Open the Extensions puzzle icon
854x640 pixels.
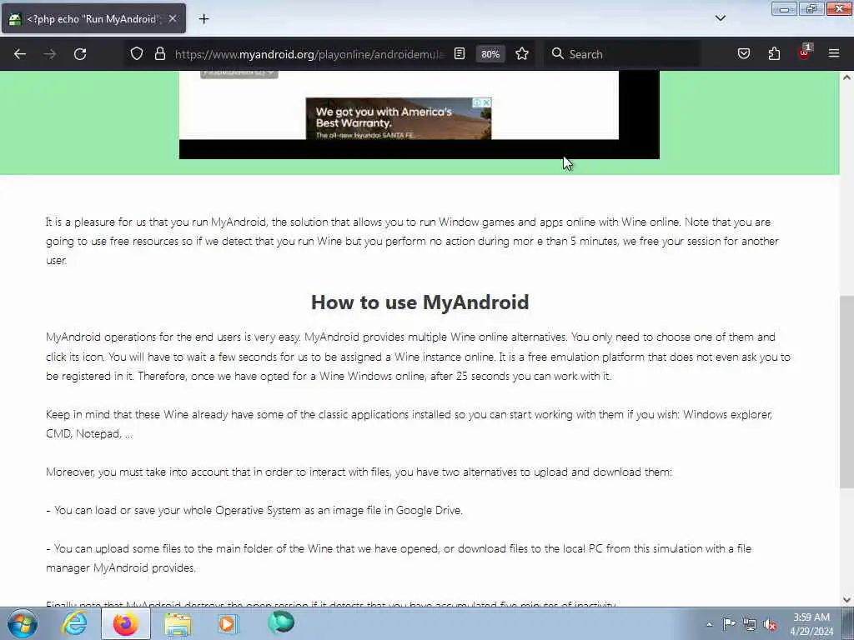774,53
